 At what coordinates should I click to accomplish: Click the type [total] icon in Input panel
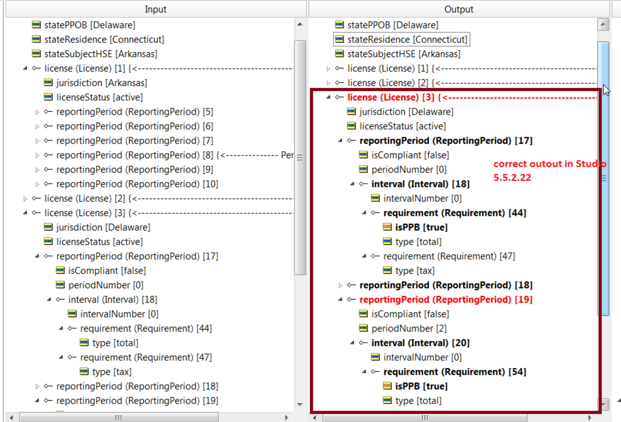click(x=84, y=343)
